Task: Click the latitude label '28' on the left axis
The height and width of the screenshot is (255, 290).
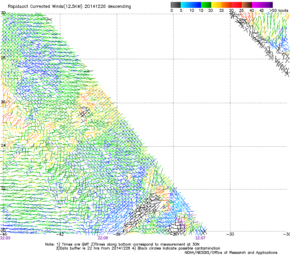Action: (x=3, y=58)
